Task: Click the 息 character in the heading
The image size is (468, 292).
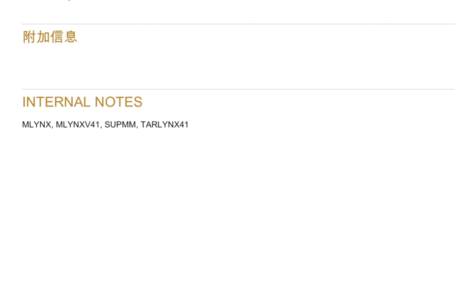Action: (71, 37)
